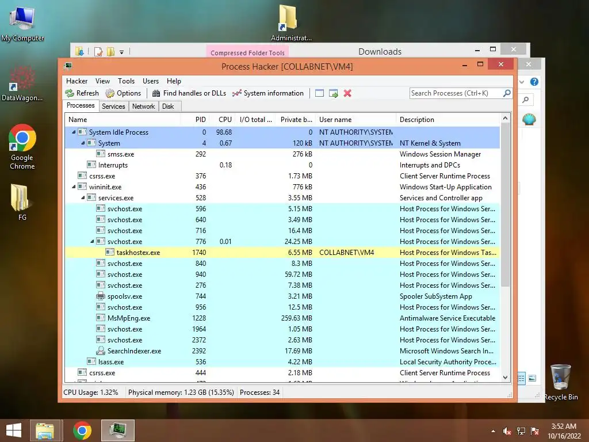Click the red X terminate toolbar icon
This screenshot has height=442, width=589.
(x=347, y=93)
